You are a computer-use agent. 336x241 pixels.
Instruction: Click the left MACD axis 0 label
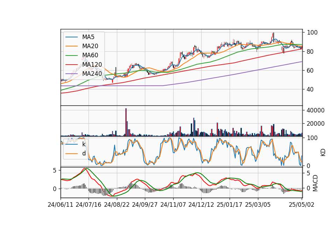pos(55,189)
